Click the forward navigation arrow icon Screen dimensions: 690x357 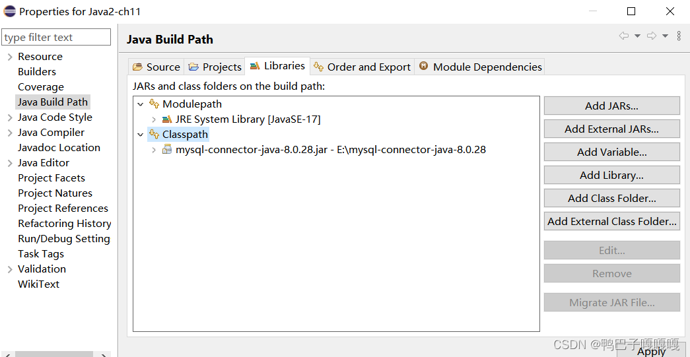click(652, 36)
